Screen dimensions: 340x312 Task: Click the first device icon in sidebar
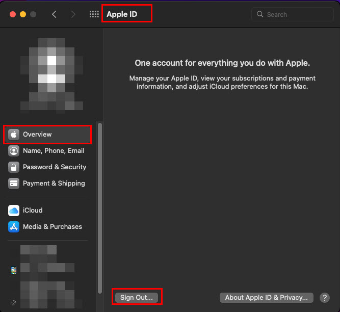coord(14,270)
